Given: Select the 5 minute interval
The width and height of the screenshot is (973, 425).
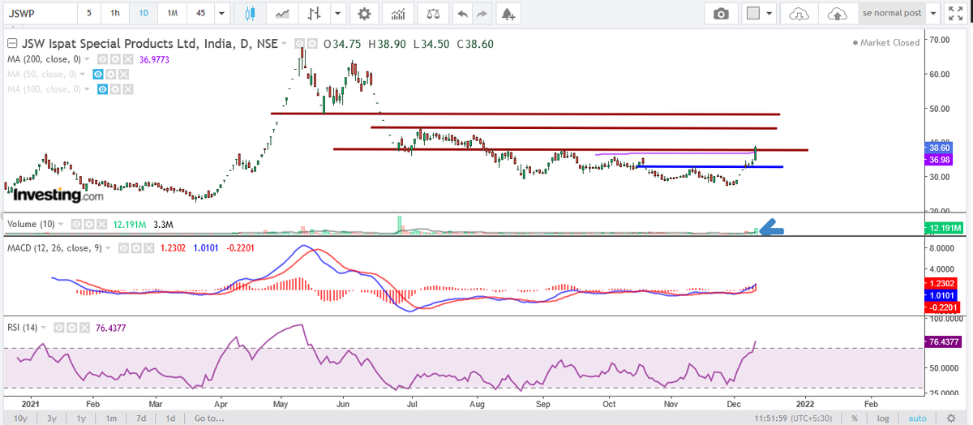Looking at the screenshot, I should point(88,14).
